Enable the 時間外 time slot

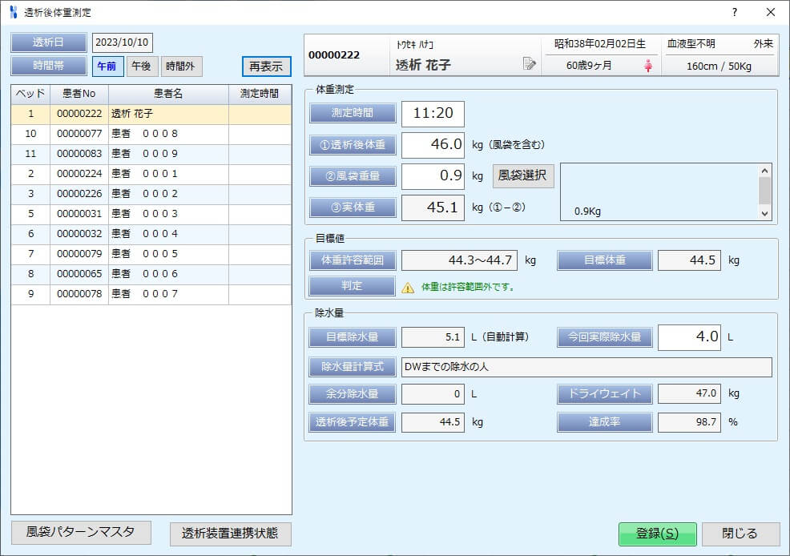click(x=180, y=66)
